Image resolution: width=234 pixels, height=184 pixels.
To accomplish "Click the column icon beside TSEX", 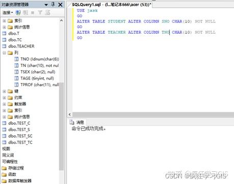I will click(16, 72).
